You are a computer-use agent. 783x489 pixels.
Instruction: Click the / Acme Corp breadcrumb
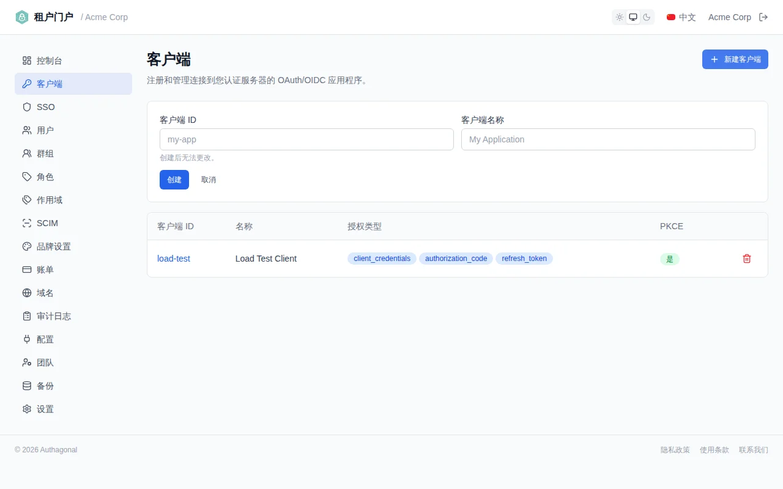(x=105, y=17)
